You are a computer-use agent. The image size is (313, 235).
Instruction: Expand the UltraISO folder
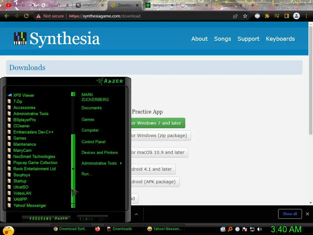21,187
